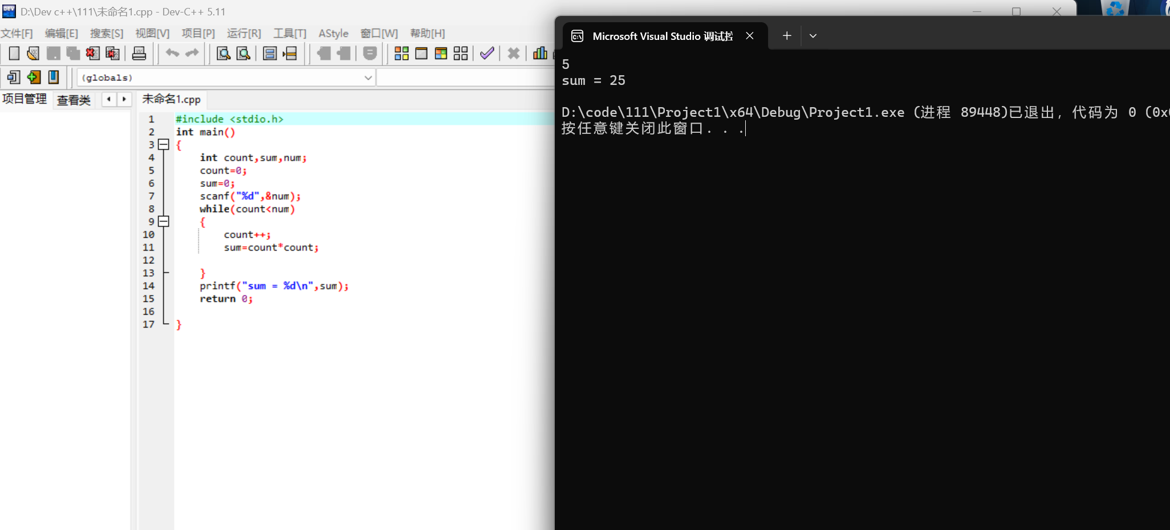Click the "sum = 25" output in console
Screen dimensions: 1170x530
pyautogui.click(x=594, y=80)
